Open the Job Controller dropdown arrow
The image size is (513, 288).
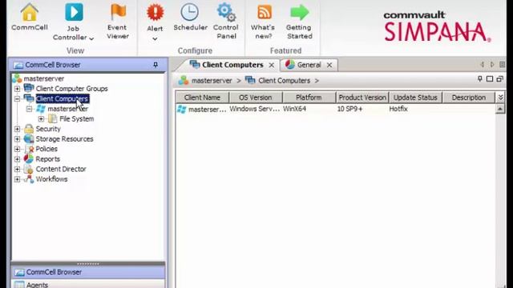(91, 38)
